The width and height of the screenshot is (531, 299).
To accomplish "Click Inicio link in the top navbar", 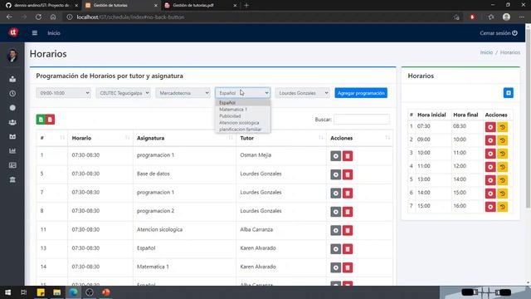I will (54, 33).
